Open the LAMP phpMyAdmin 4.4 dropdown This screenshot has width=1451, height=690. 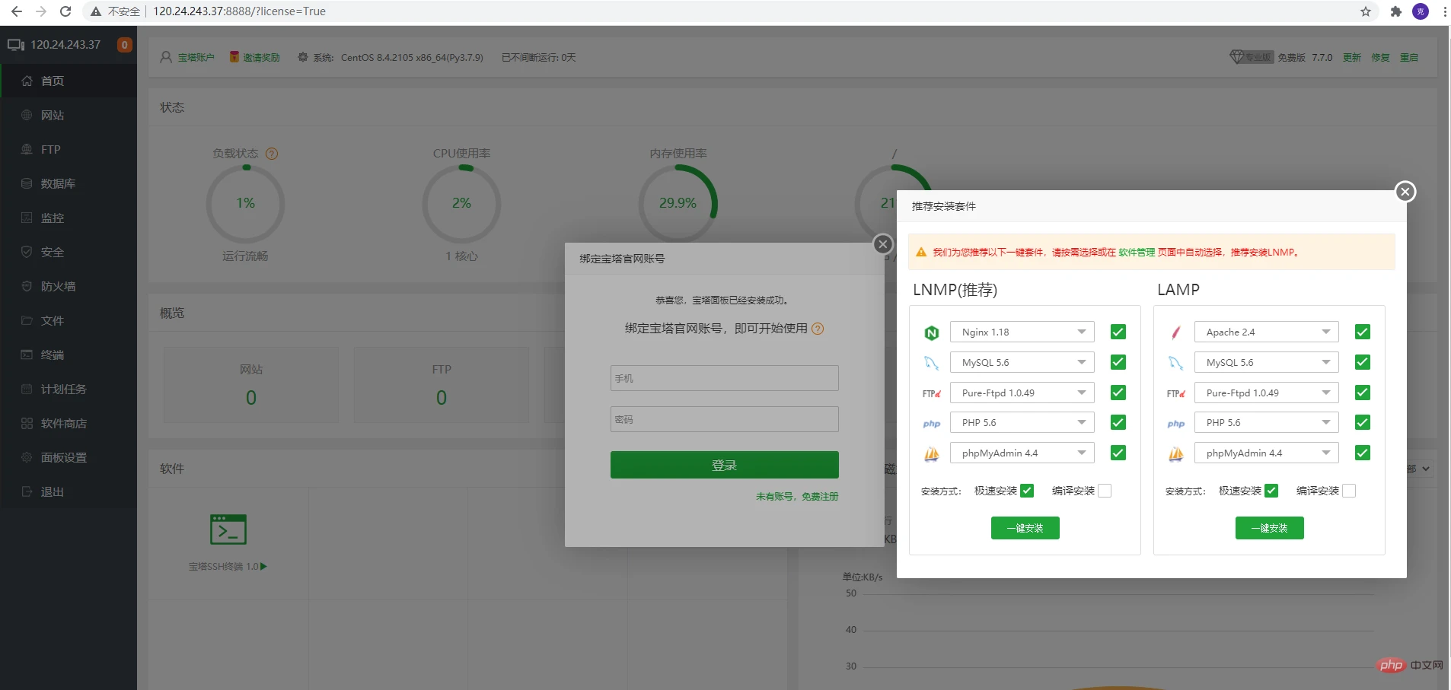[x=1267, y=453]
